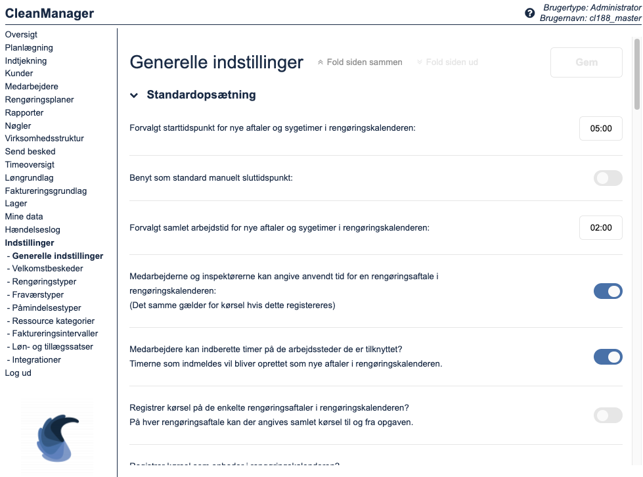
Task: Disable employee time entry toggle
Action: [608, 291]
